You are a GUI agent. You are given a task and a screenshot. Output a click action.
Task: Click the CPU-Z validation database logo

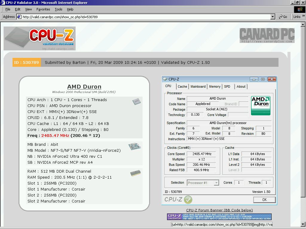(40, 38)
